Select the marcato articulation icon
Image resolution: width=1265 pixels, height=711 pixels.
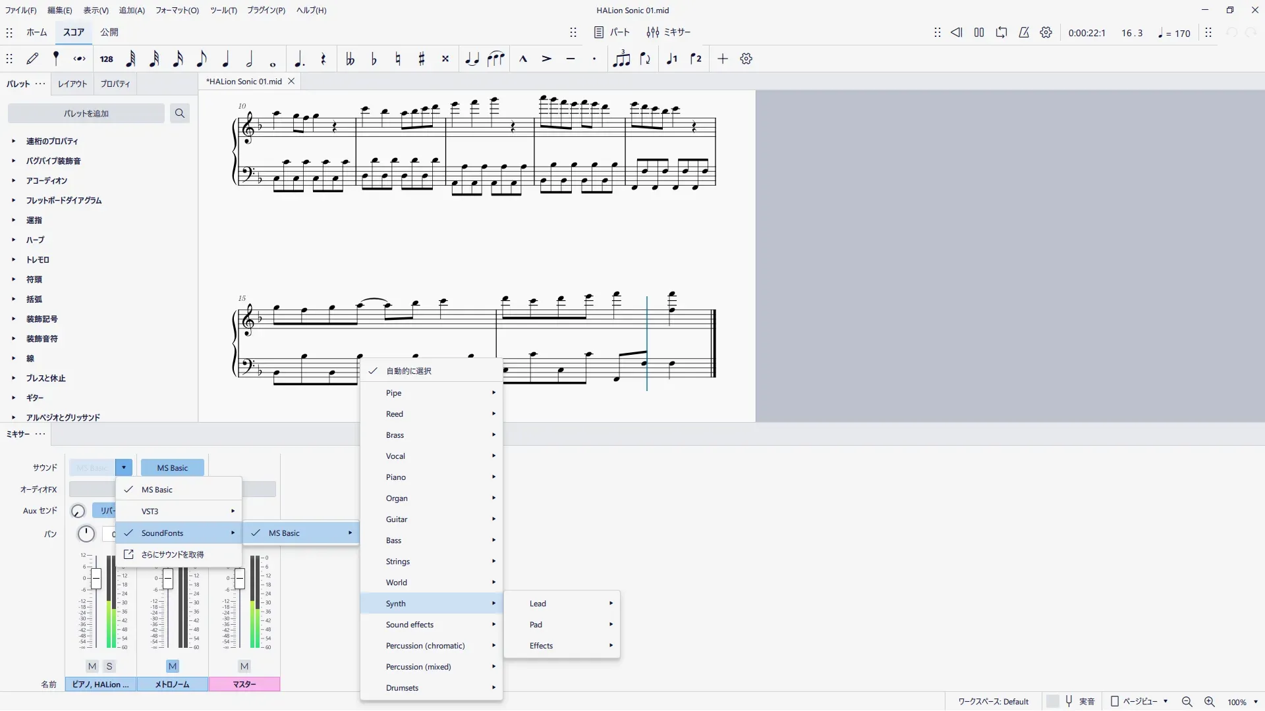(523, 59)
